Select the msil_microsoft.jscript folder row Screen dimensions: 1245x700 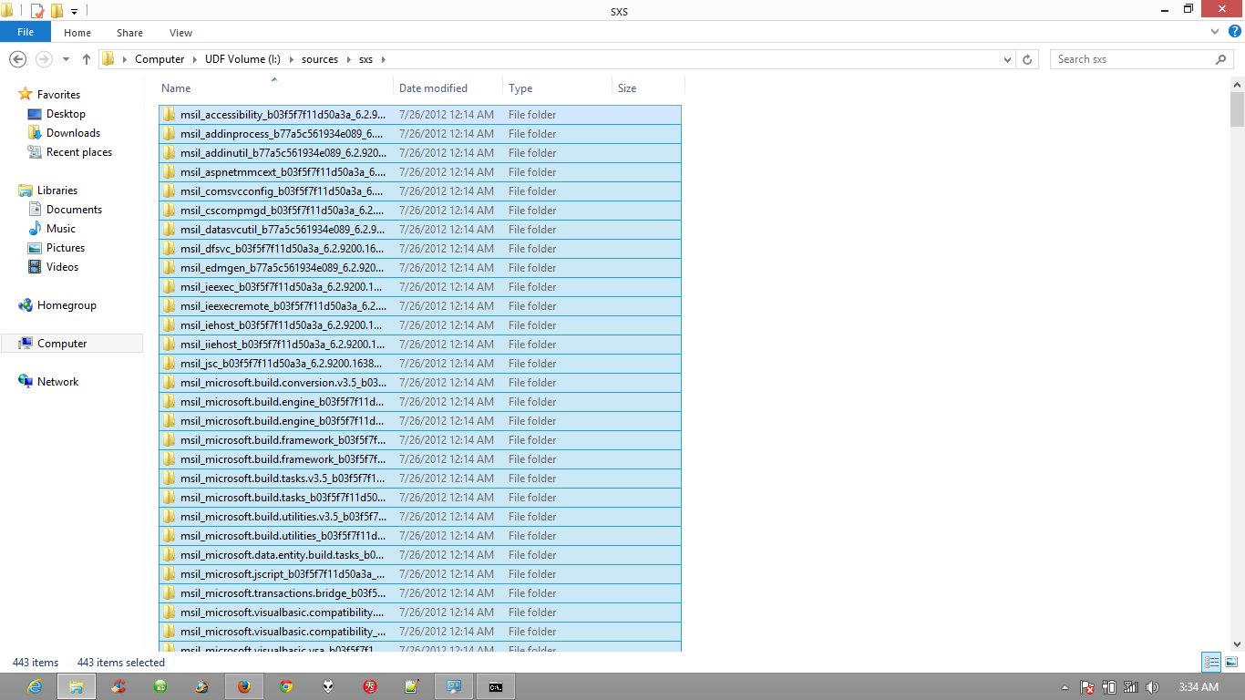pyautogui.click(x=420, y=574)
